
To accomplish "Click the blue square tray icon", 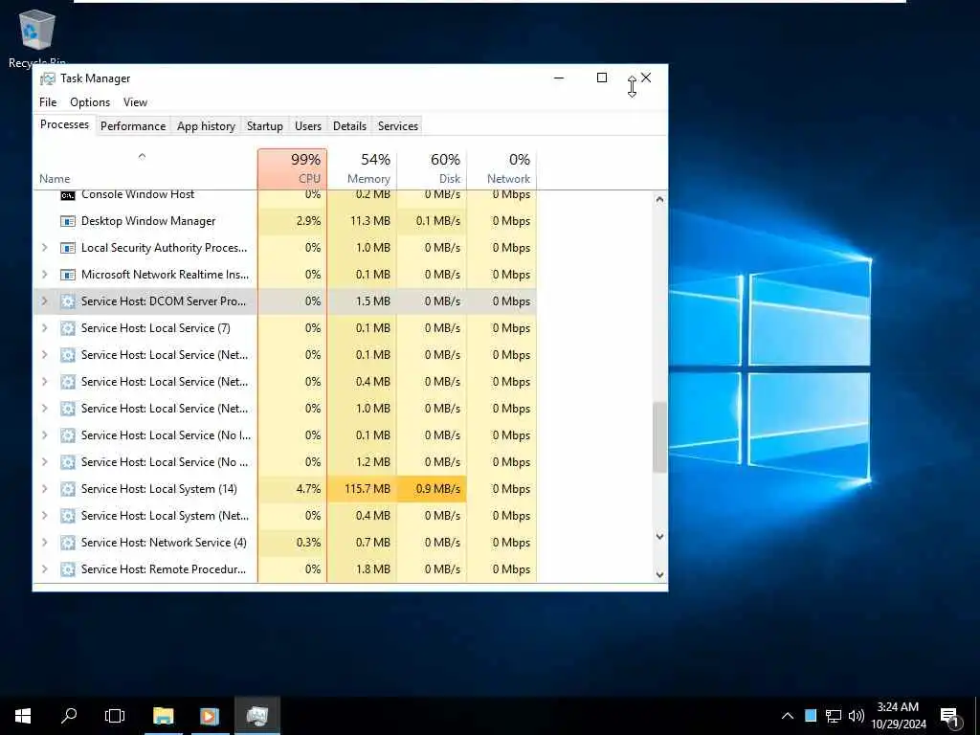I will 811,716.
